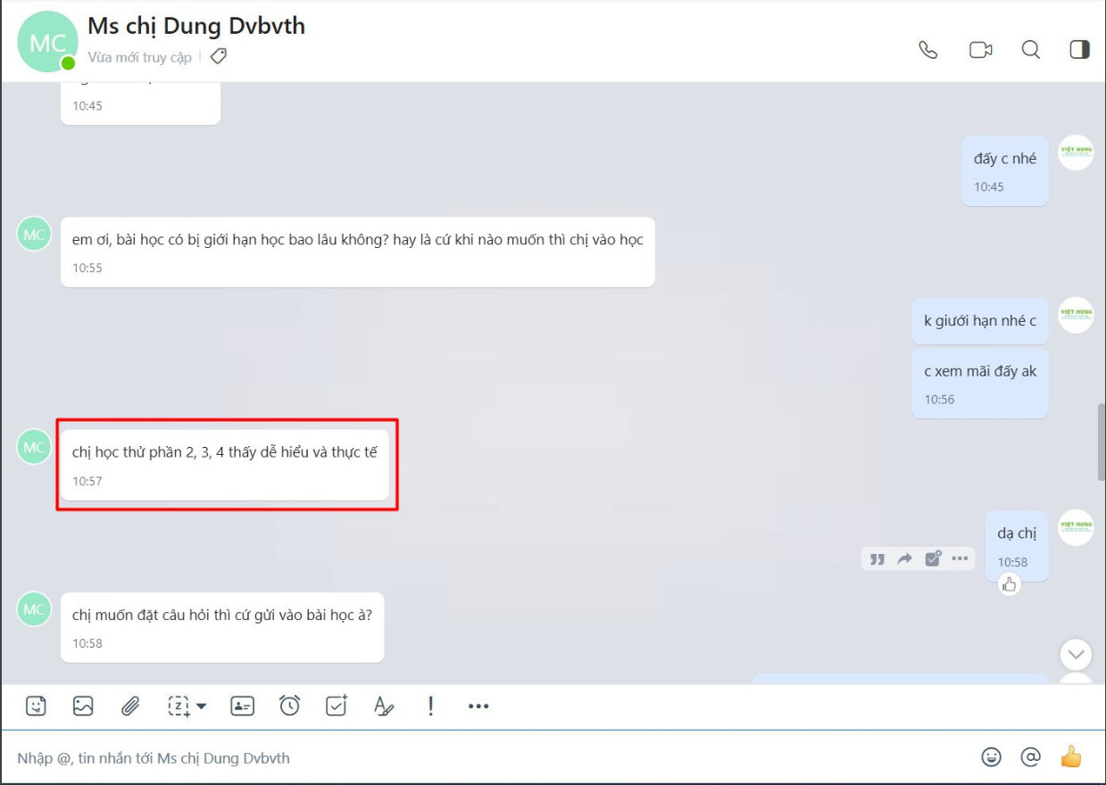Assign a to-do using the checkbox icon
This screenshot has width=1106, height=785.
(x=337, y=706)
